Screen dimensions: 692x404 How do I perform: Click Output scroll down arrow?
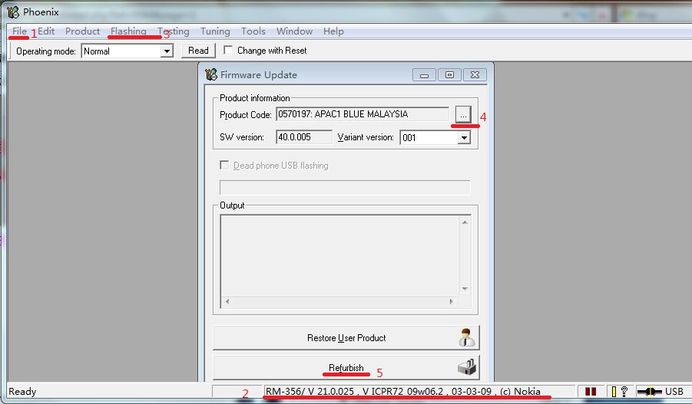point(465,289)
